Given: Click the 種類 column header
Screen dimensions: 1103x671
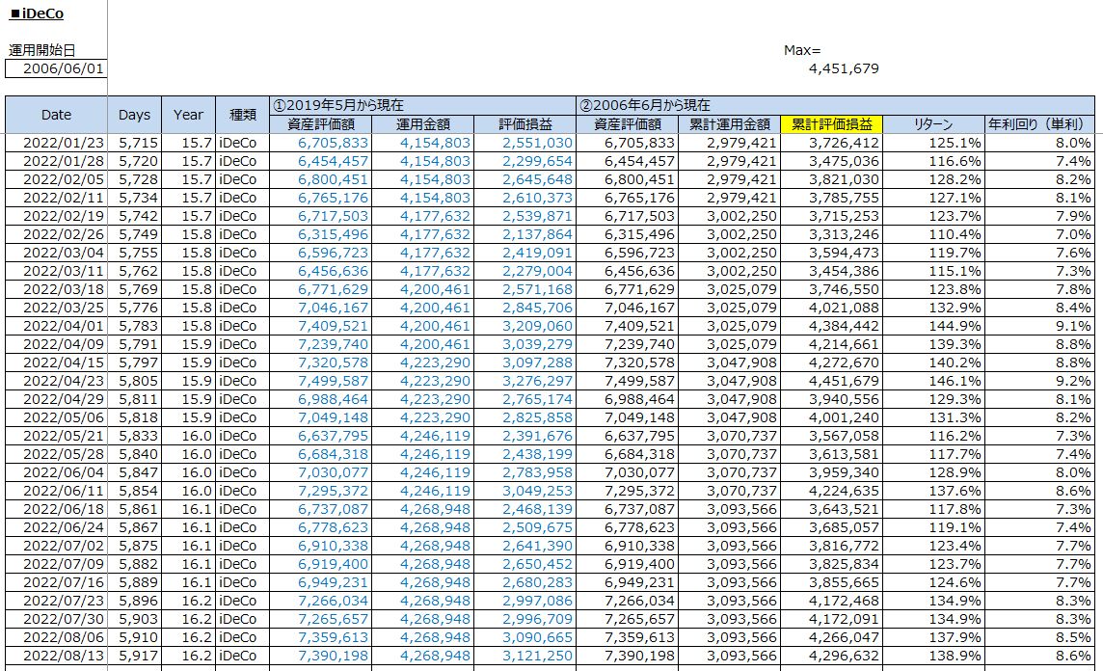Looking at the screenshot, I should pos(242,115).
